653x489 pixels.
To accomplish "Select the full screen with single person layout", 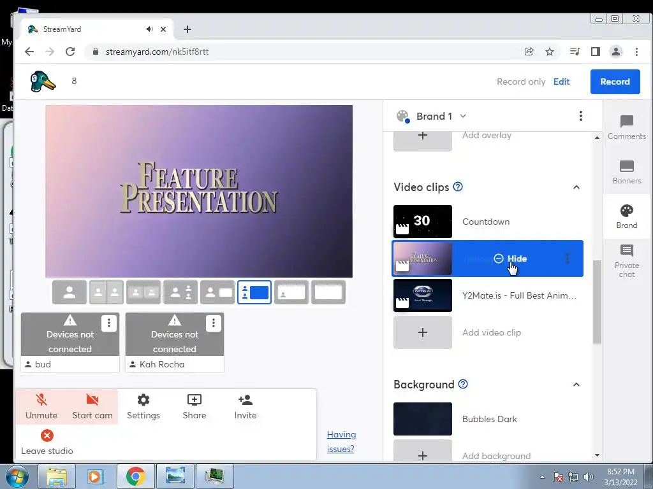I will pos(291,292).
